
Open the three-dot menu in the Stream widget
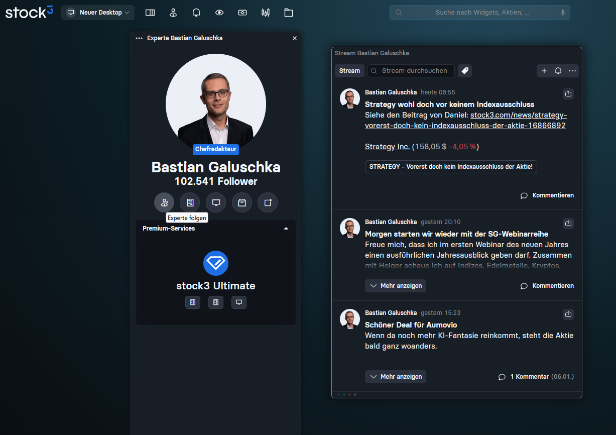tap(572, 71)
